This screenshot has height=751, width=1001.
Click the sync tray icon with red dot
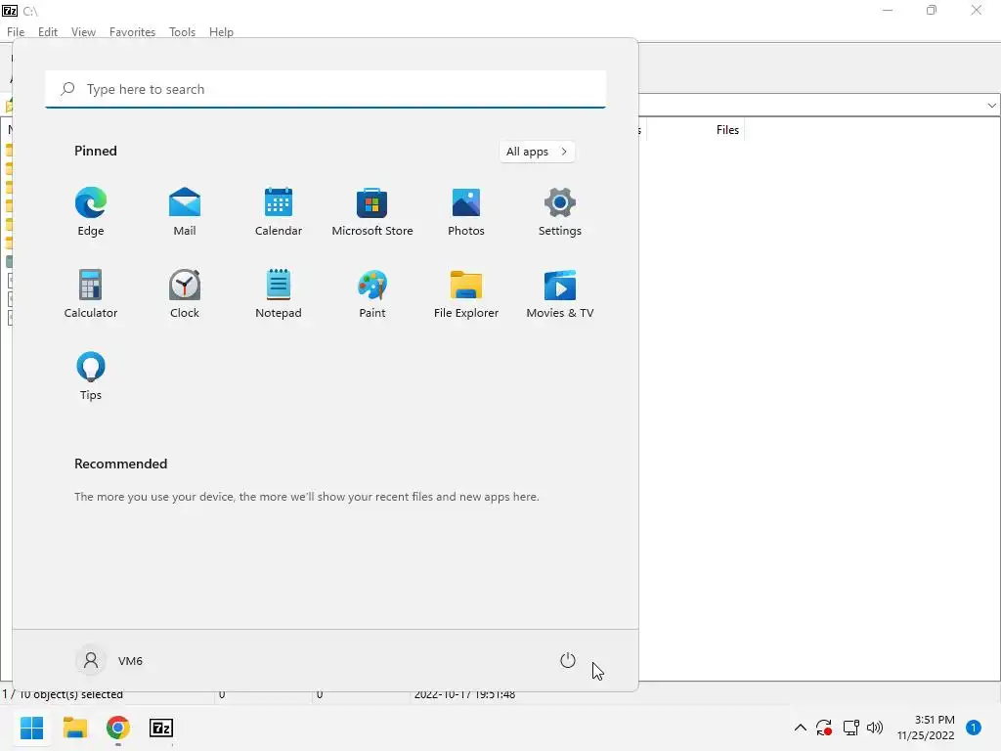[x=824, y=728]
